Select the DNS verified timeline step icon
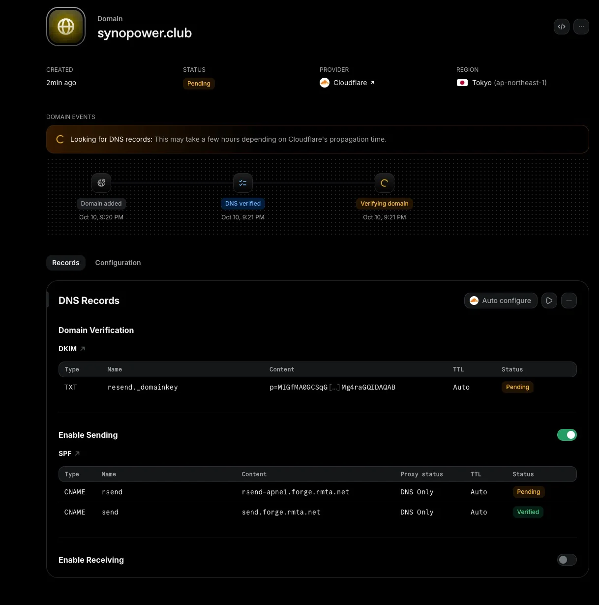This screenshot has width=599, height=605. pos(243,183)
